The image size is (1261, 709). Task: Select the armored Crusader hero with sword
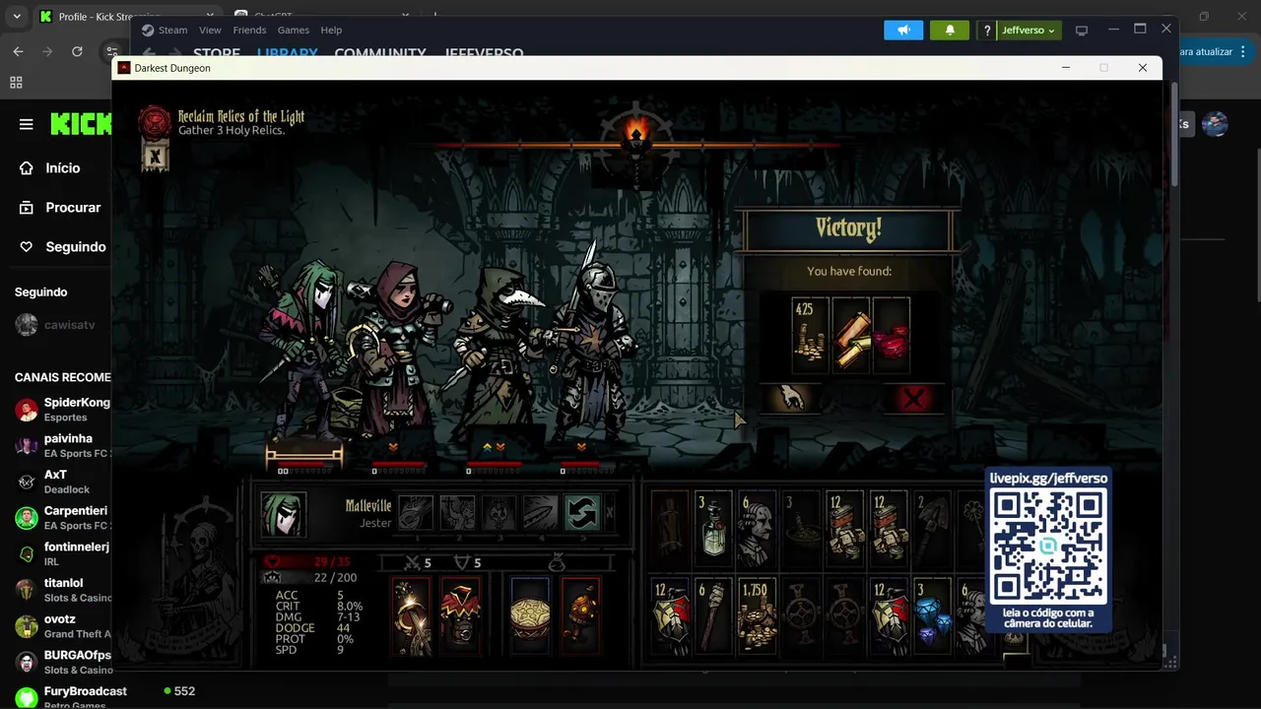tap(591, 340)
